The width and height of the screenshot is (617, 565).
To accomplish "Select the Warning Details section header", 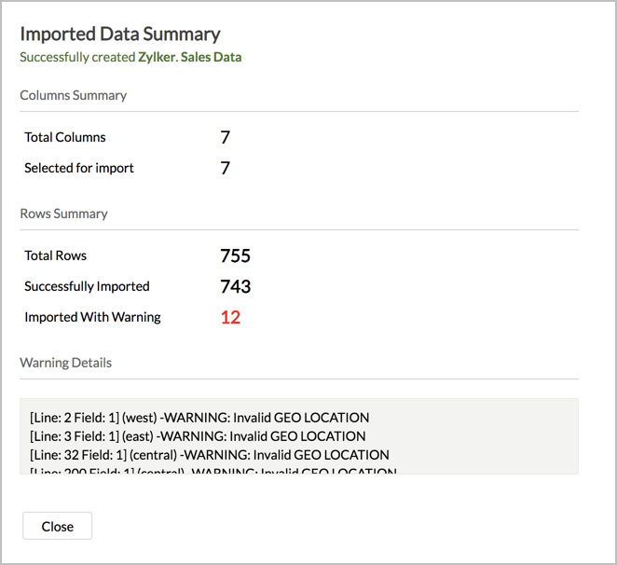I will click(x=65, y=363).
